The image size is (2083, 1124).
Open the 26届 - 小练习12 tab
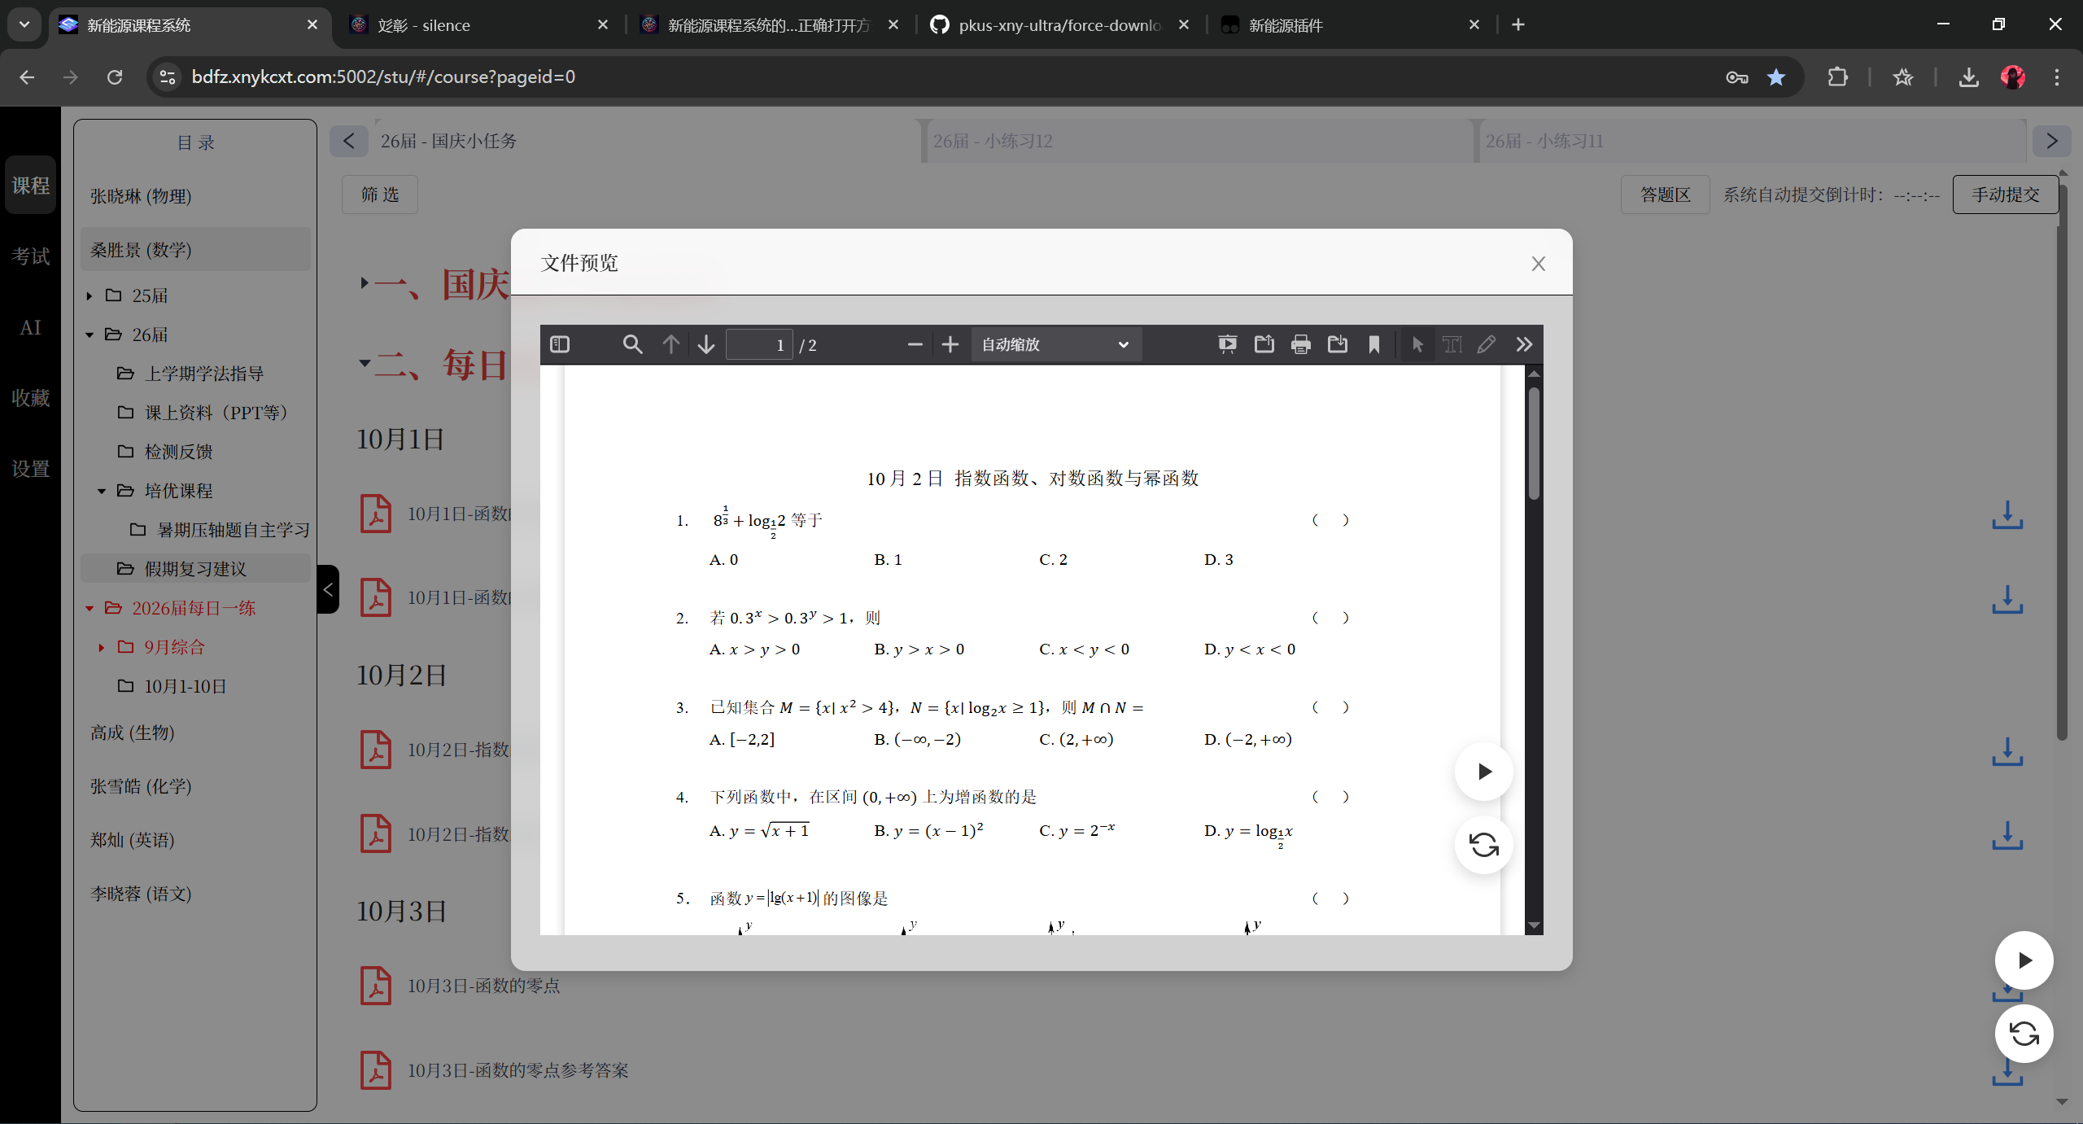click(993, 141)
